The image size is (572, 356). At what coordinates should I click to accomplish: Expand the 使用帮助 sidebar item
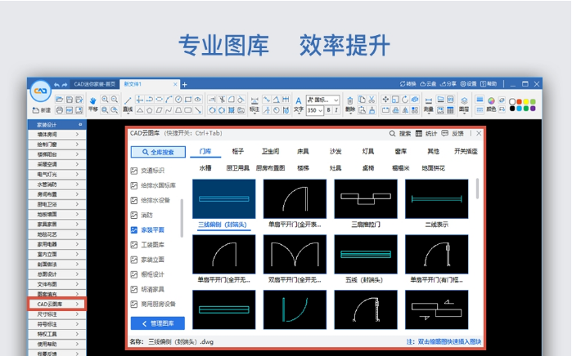[57, 344]
